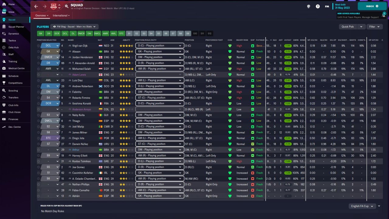Expand the club switcher chevron by badge

[59, 6]
